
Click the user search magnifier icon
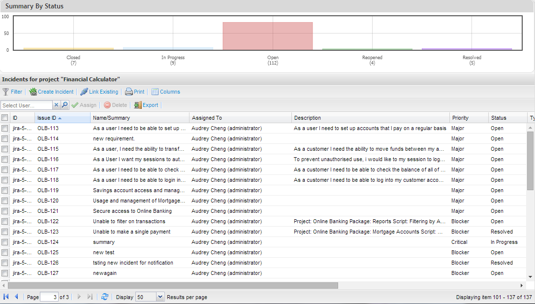click(x=65, y=105)
